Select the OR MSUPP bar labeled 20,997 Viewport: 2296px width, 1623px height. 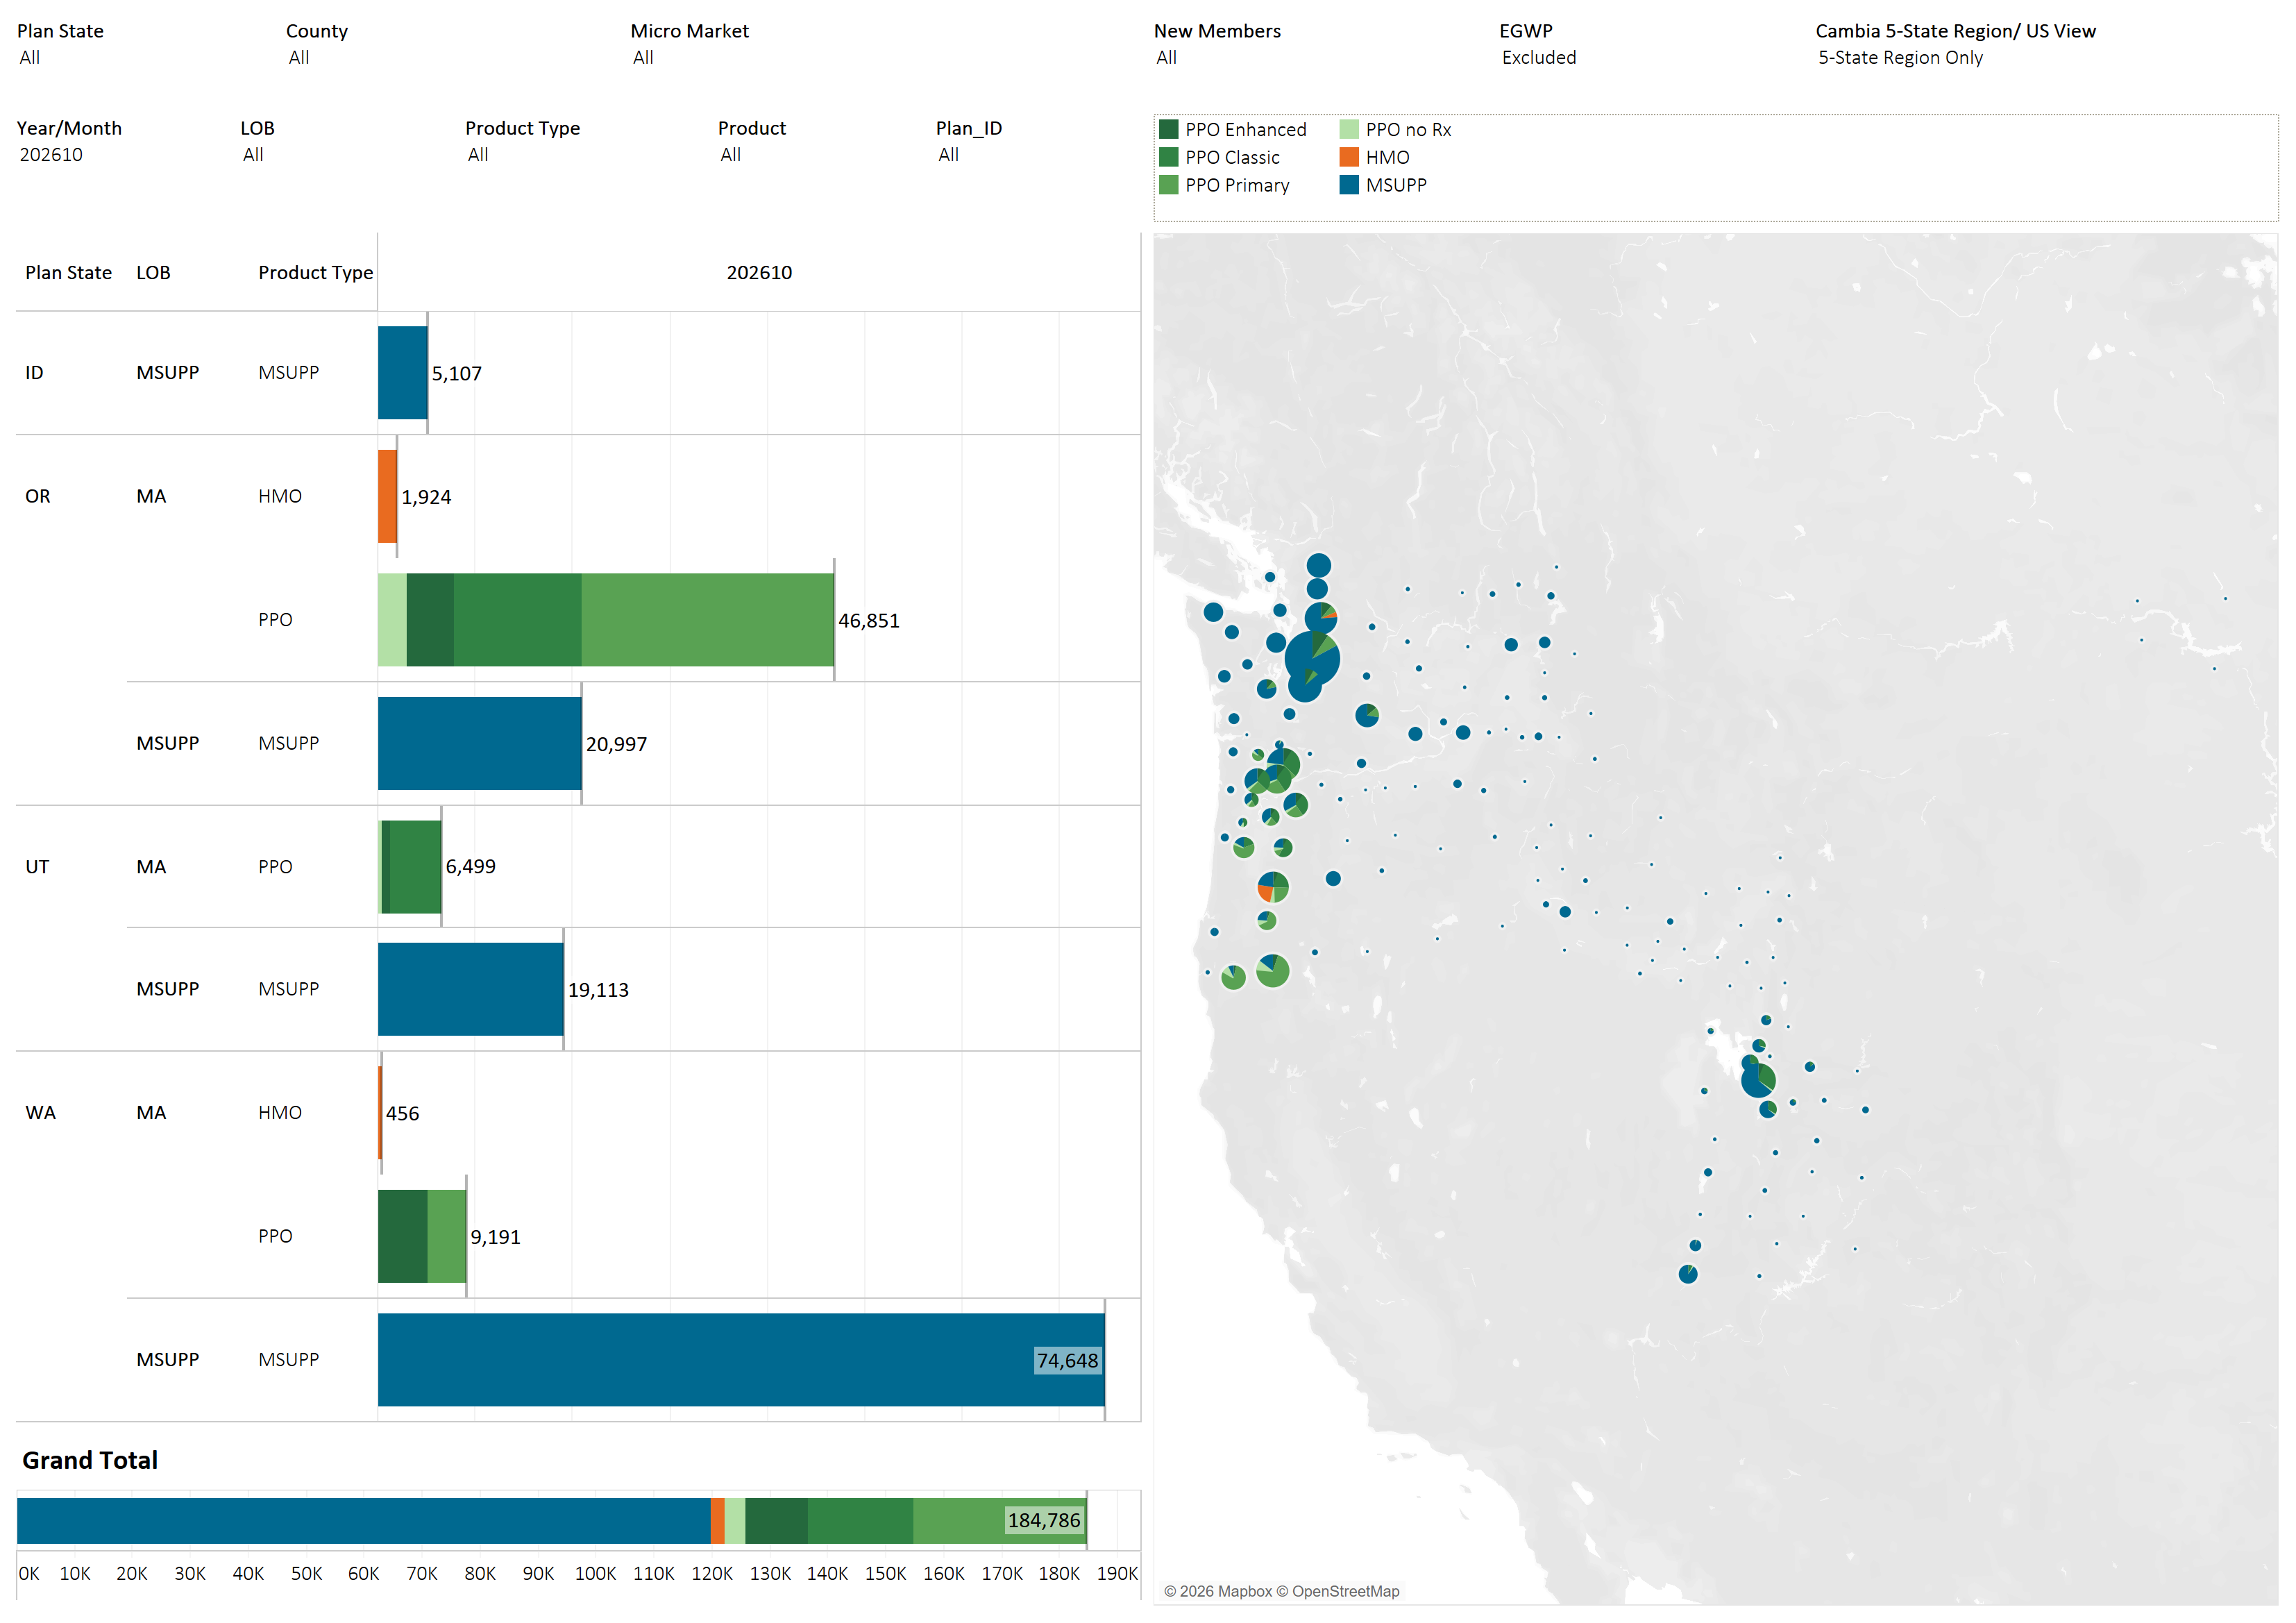pos(479,743)
